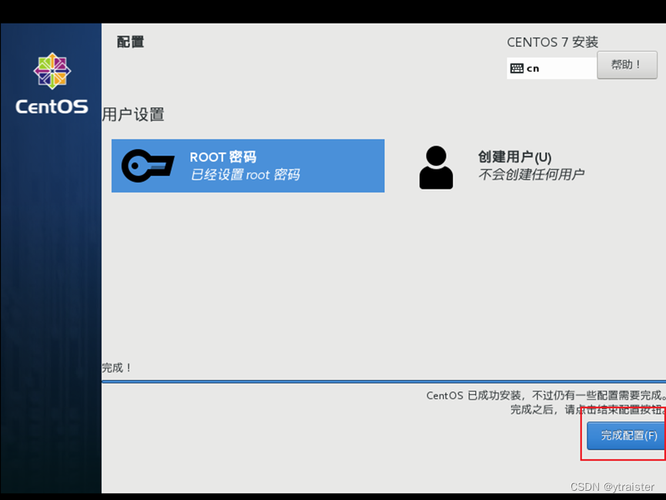This screenshot has width=666, height=500.
Task: Click the 已经设置 root 密码 status text
Action: point(245,175)
